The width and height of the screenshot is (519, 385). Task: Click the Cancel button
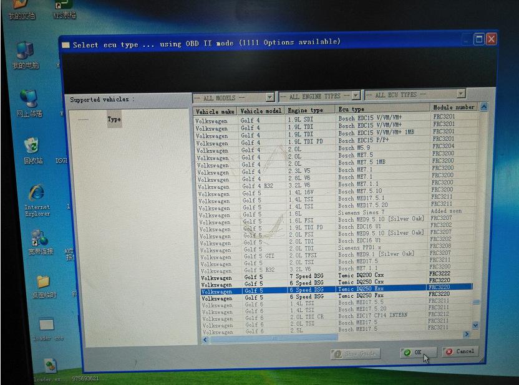coord(459,351)
